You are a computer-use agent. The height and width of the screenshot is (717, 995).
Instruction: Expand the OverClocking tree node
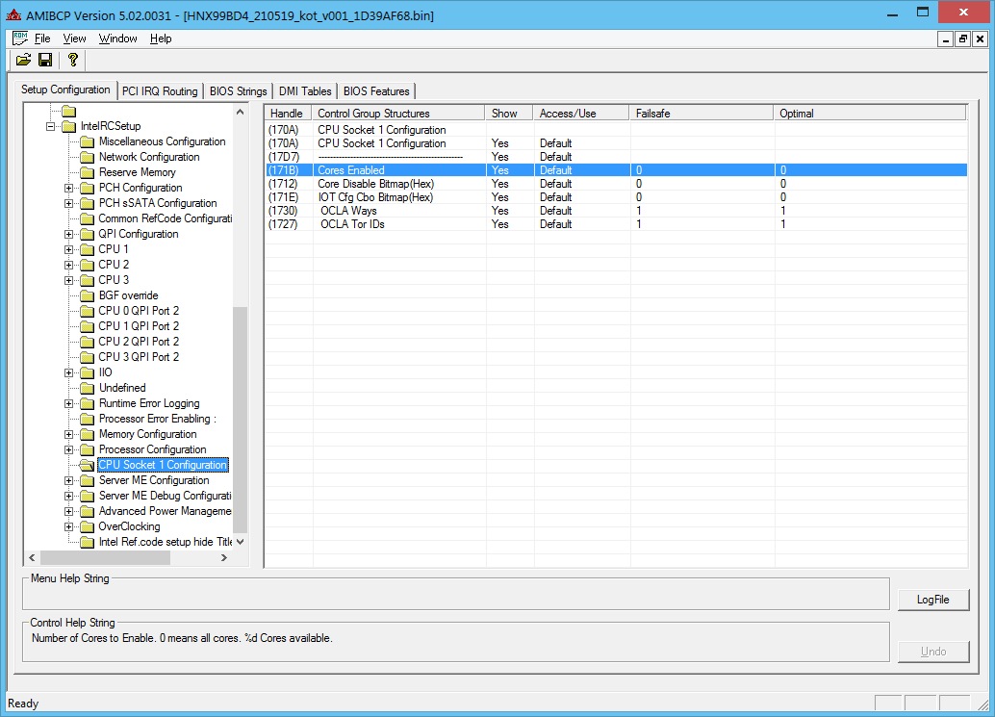tap(68, 526)
